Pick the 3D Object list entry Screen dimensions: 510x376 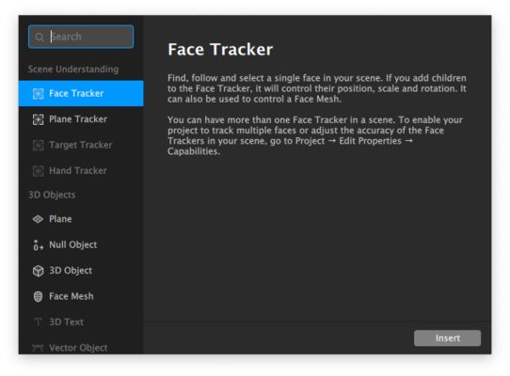81,271
